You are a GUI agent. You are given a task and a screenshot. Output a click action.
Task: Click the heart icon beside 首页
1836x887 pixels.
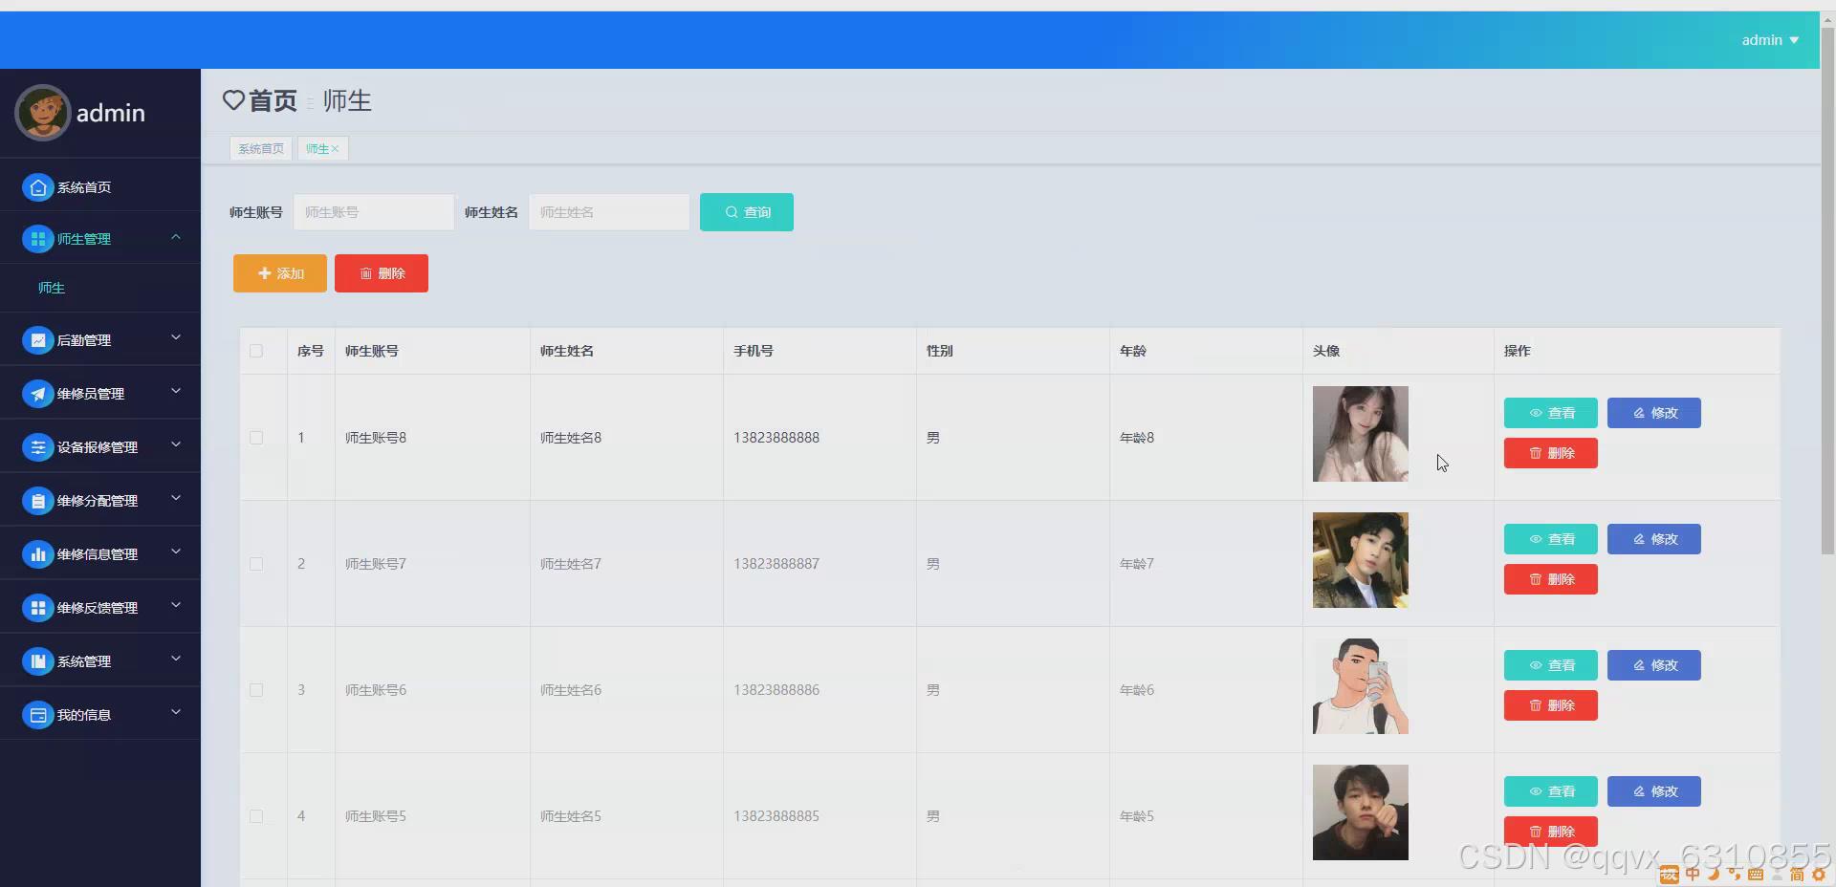233,99
